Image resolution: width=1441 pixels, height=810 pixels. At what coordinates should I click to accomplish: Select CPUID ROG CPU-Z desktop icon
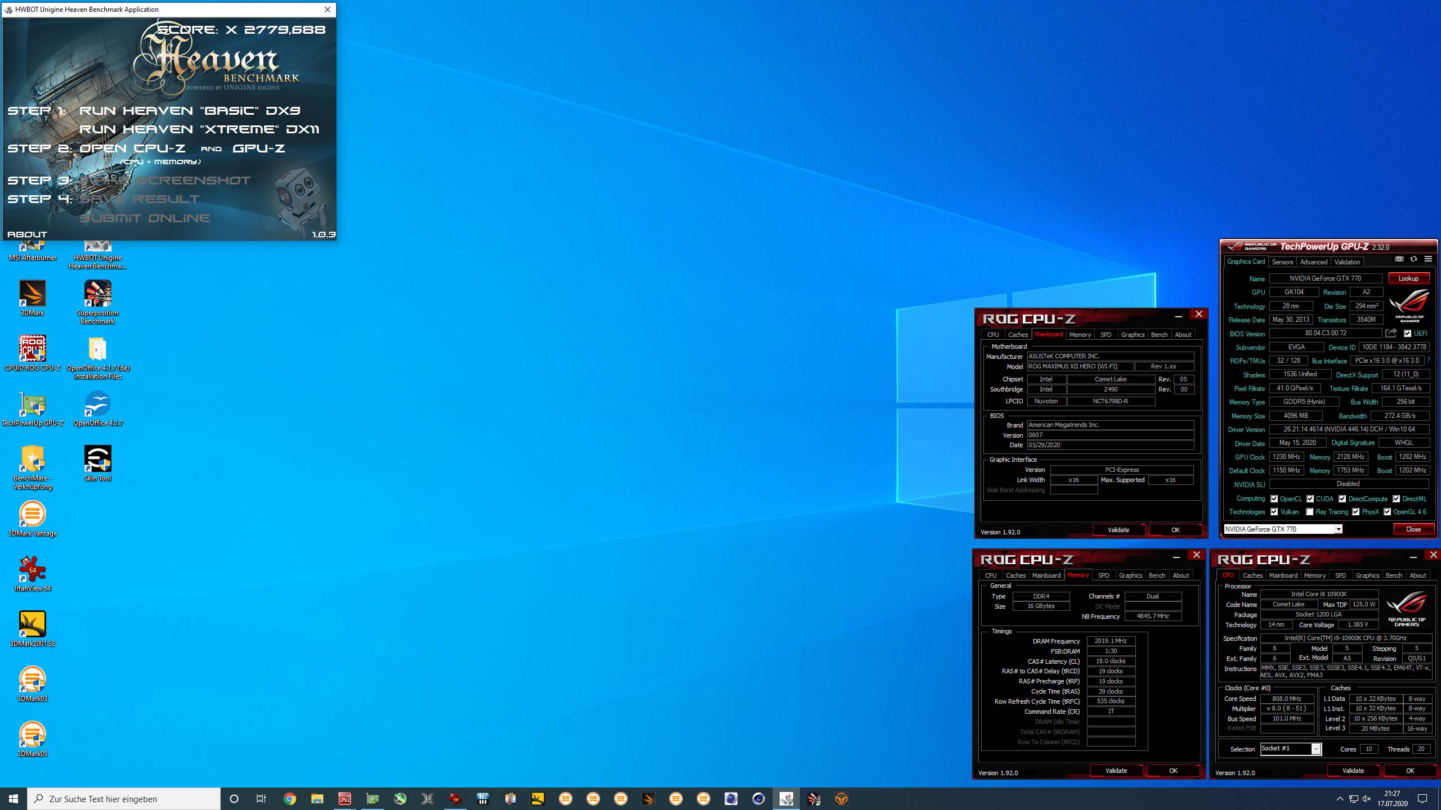(33, 353)
